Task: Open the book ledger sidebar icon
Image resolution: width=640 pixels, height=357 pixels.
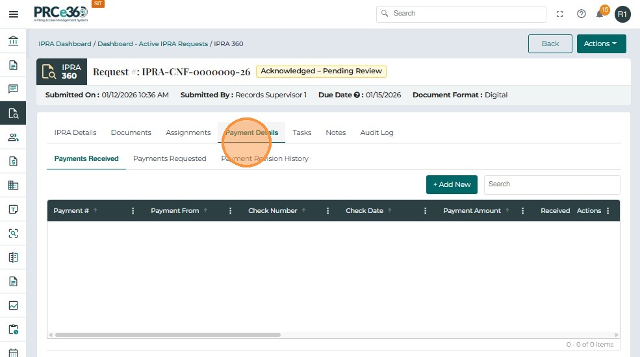Action: (13, 257)
